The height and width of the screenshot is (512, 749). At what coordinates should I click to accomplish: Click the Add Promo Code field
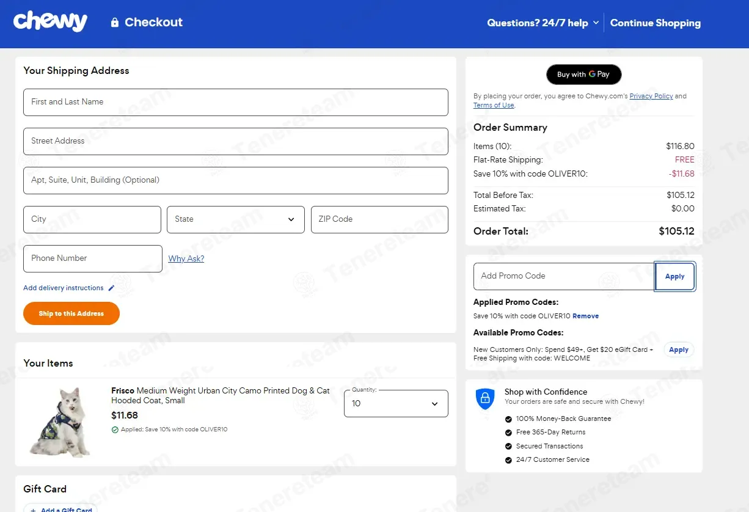pyautogui.click(x=564, y=276)
